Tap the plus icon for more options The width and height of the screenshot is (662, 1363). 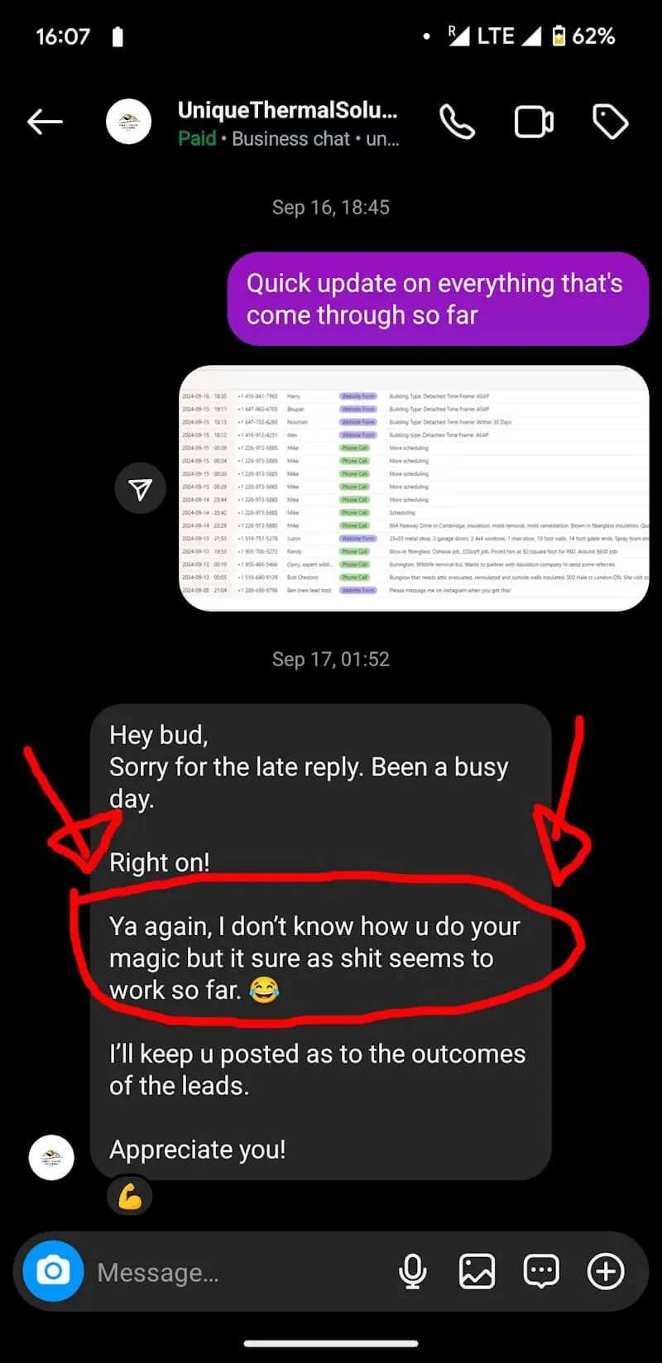[x=606, y=1271]
